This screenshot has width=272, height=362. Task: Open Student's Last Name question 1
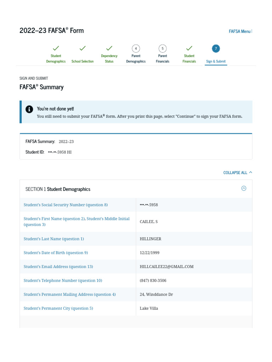coord(54,239)
